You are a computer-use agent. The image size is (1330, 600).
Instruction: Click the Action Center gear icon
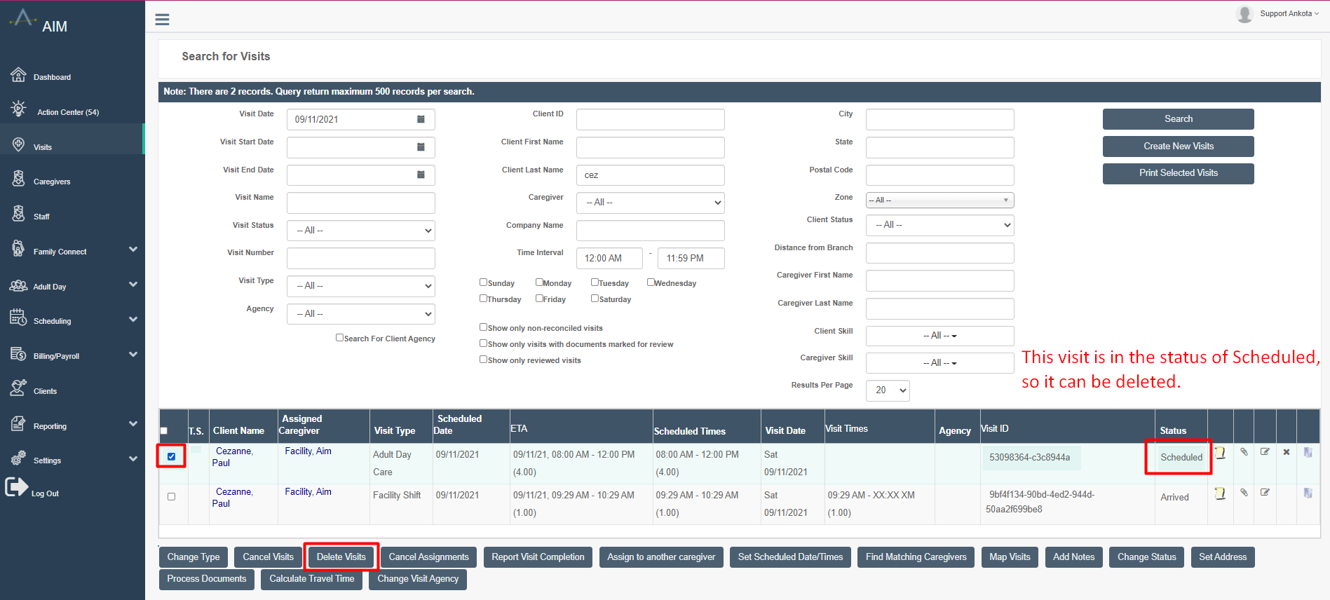[18, 109]
